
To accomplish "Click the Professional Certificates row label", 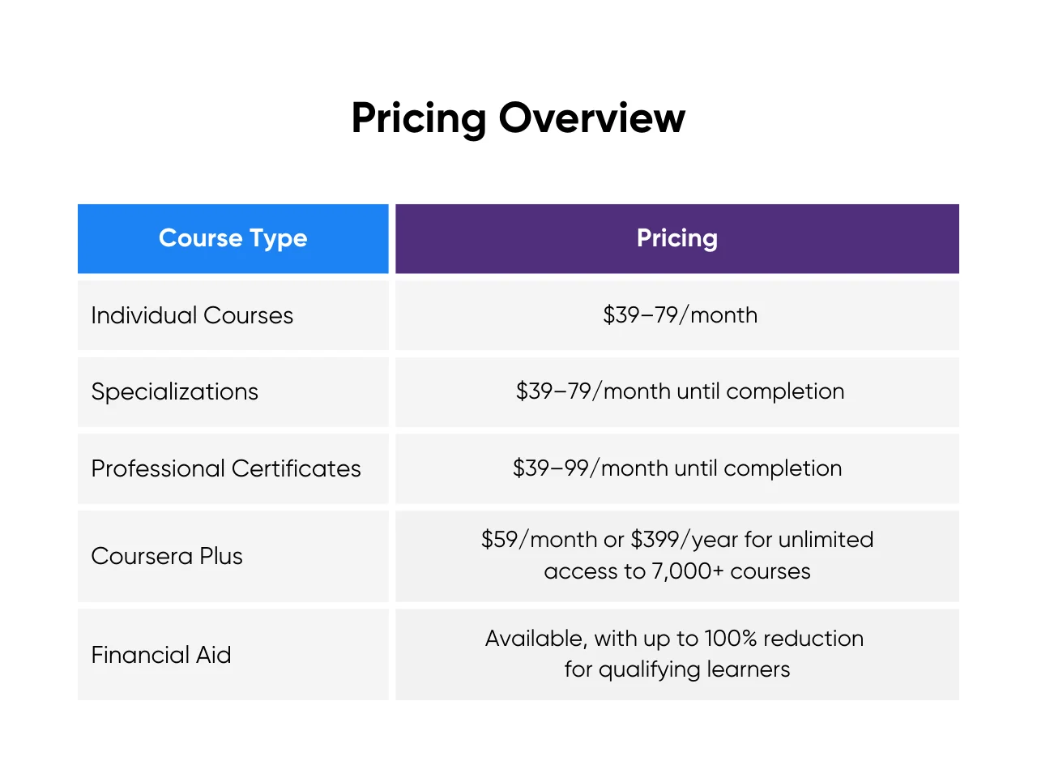I will pos(226,468).
